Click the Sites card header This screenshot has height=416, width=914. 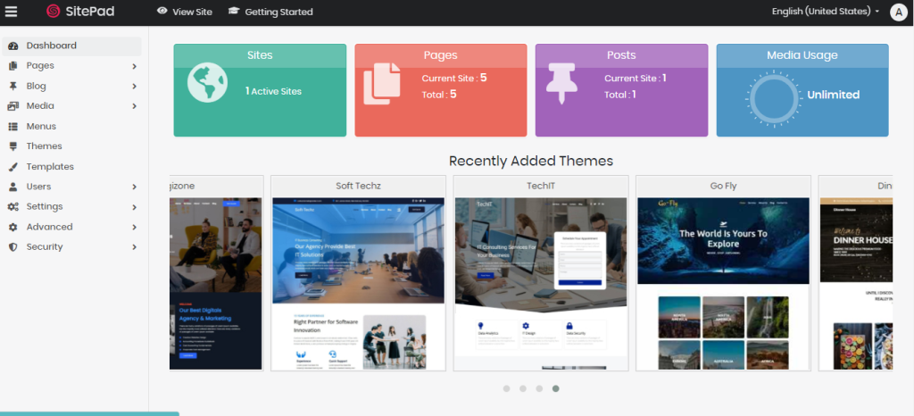click(260, 55)
